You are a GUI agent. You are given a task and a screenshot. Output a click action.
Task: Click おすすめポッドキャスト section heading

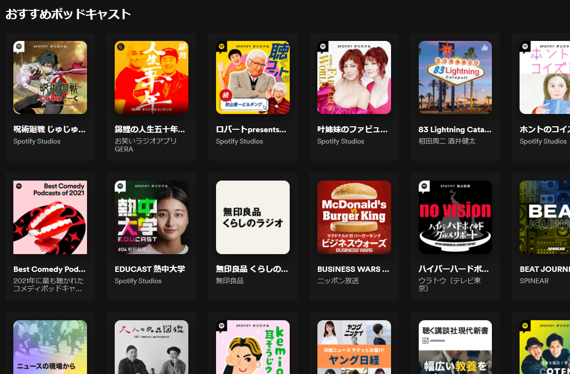coord(68,14)
